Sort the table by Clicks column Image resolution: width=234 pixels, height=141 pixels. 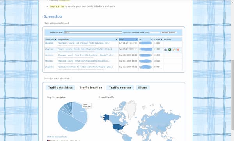pyautogui.click(x=158, y=39)
